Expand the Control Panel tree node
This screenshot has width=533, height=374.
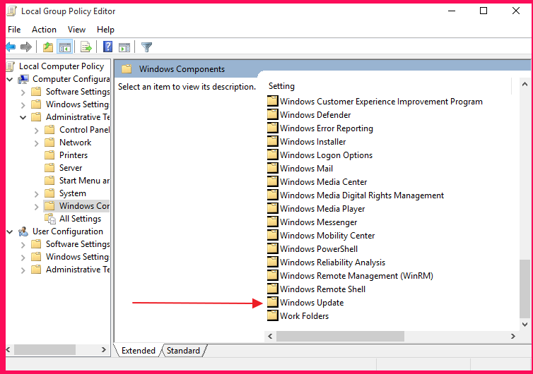point(37,130)
